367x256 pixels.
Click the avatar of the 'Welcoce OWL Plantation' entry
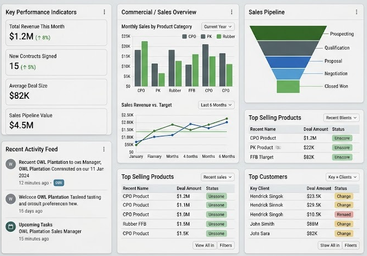click(x=10, y=199)
